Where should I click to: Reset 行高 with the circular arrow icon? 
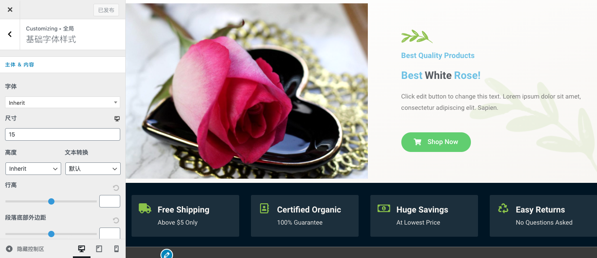[x=116, y=188]
